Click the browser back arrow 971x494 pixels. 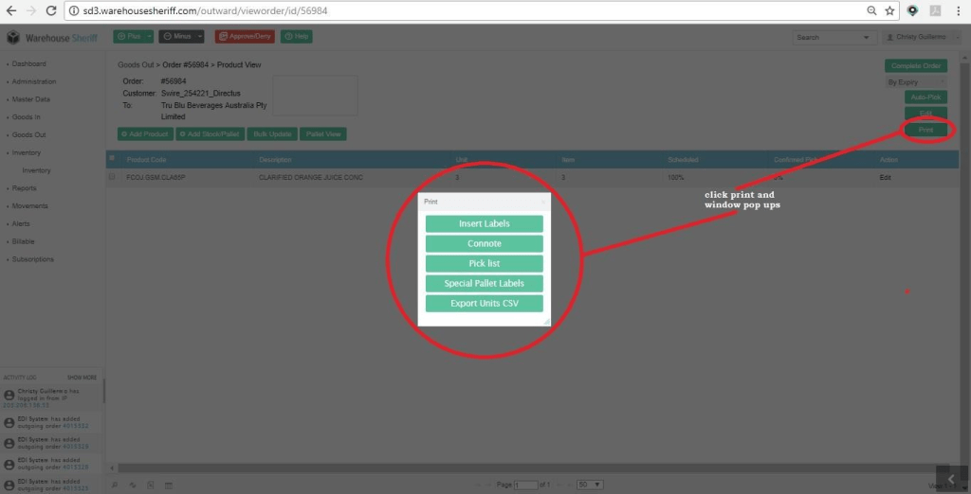10,10
